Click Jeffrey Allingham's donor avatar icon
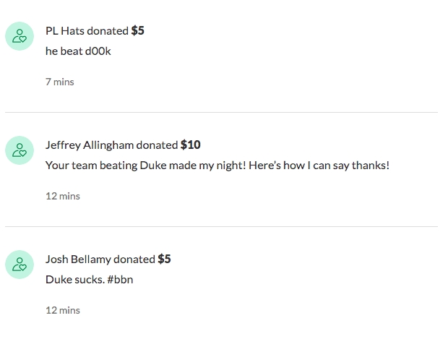The width and height of the screenshot is (448, 339). 20,150
